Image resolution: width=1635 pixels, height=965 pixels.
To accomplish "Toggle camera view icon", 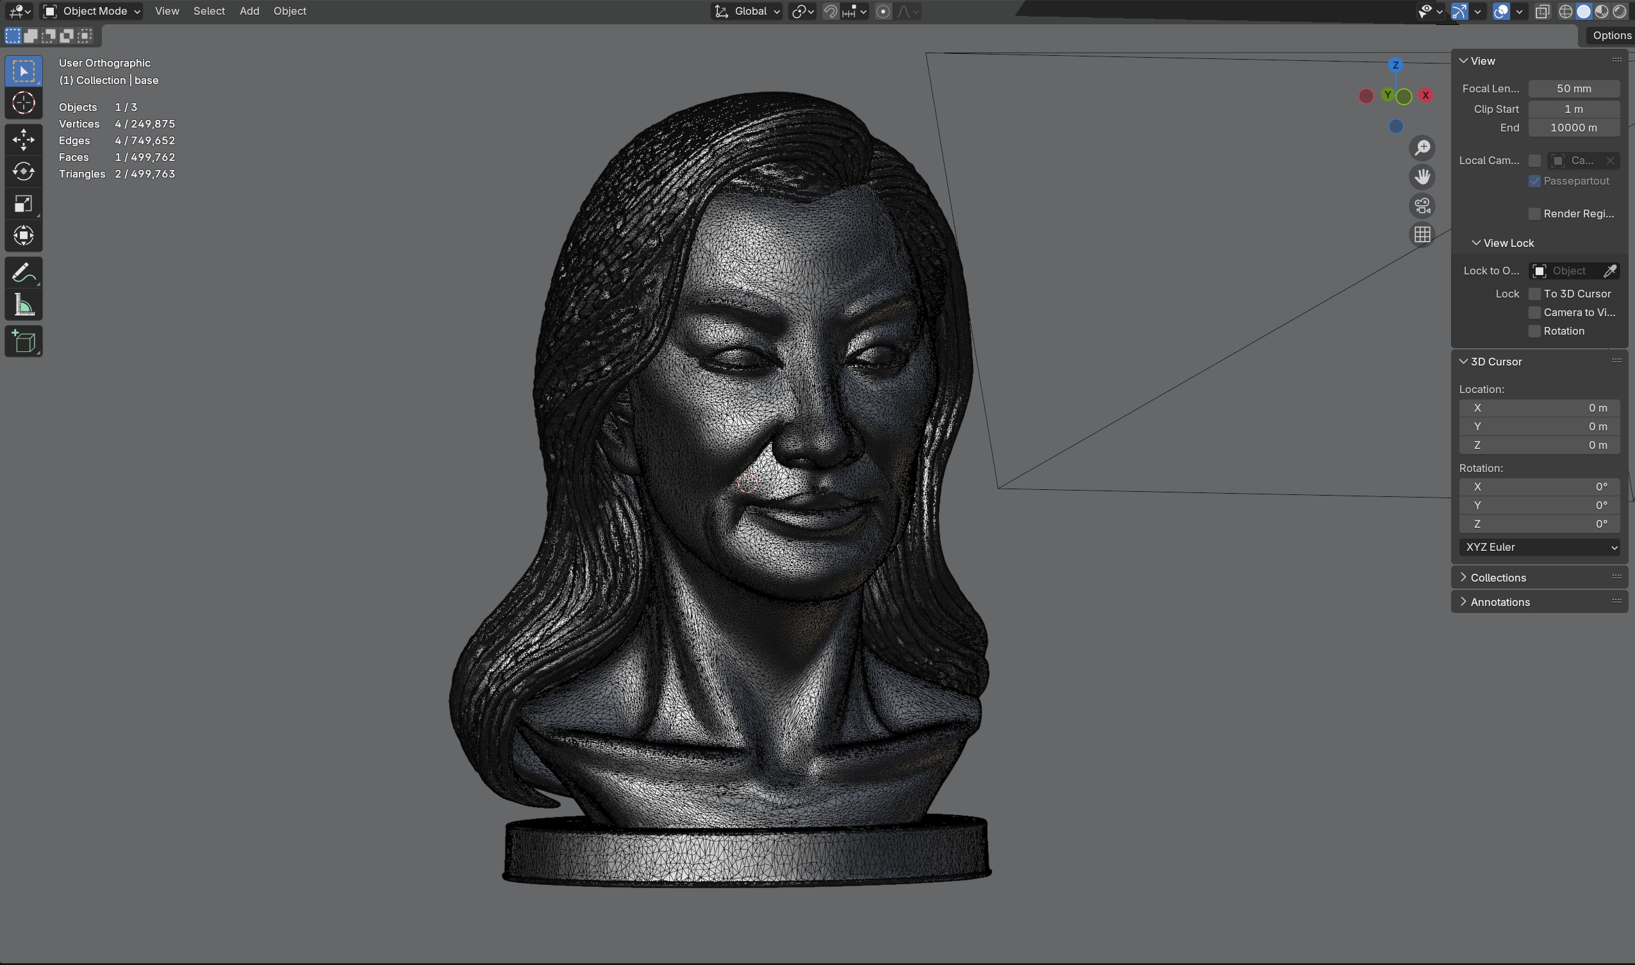I will 1422,206.
